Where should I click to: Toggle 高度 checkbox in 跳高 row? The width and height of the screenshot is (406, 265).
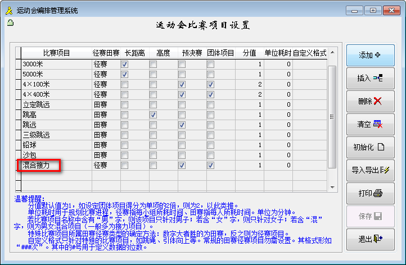153,115
